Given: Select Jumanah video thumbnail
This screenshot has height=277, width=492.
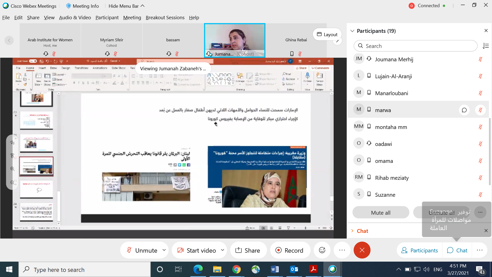Looking at the screenshot, I should 235,40.
